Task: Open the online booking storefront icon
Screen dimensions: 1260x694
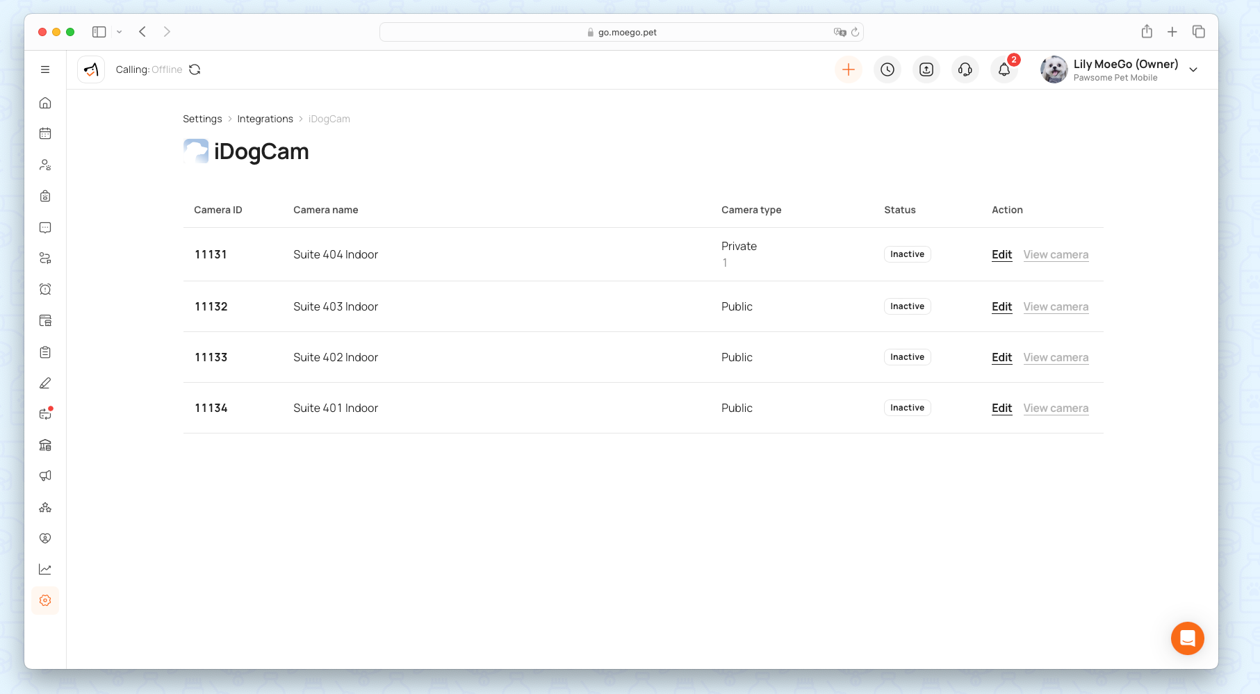Action: (x=45, y=320)
